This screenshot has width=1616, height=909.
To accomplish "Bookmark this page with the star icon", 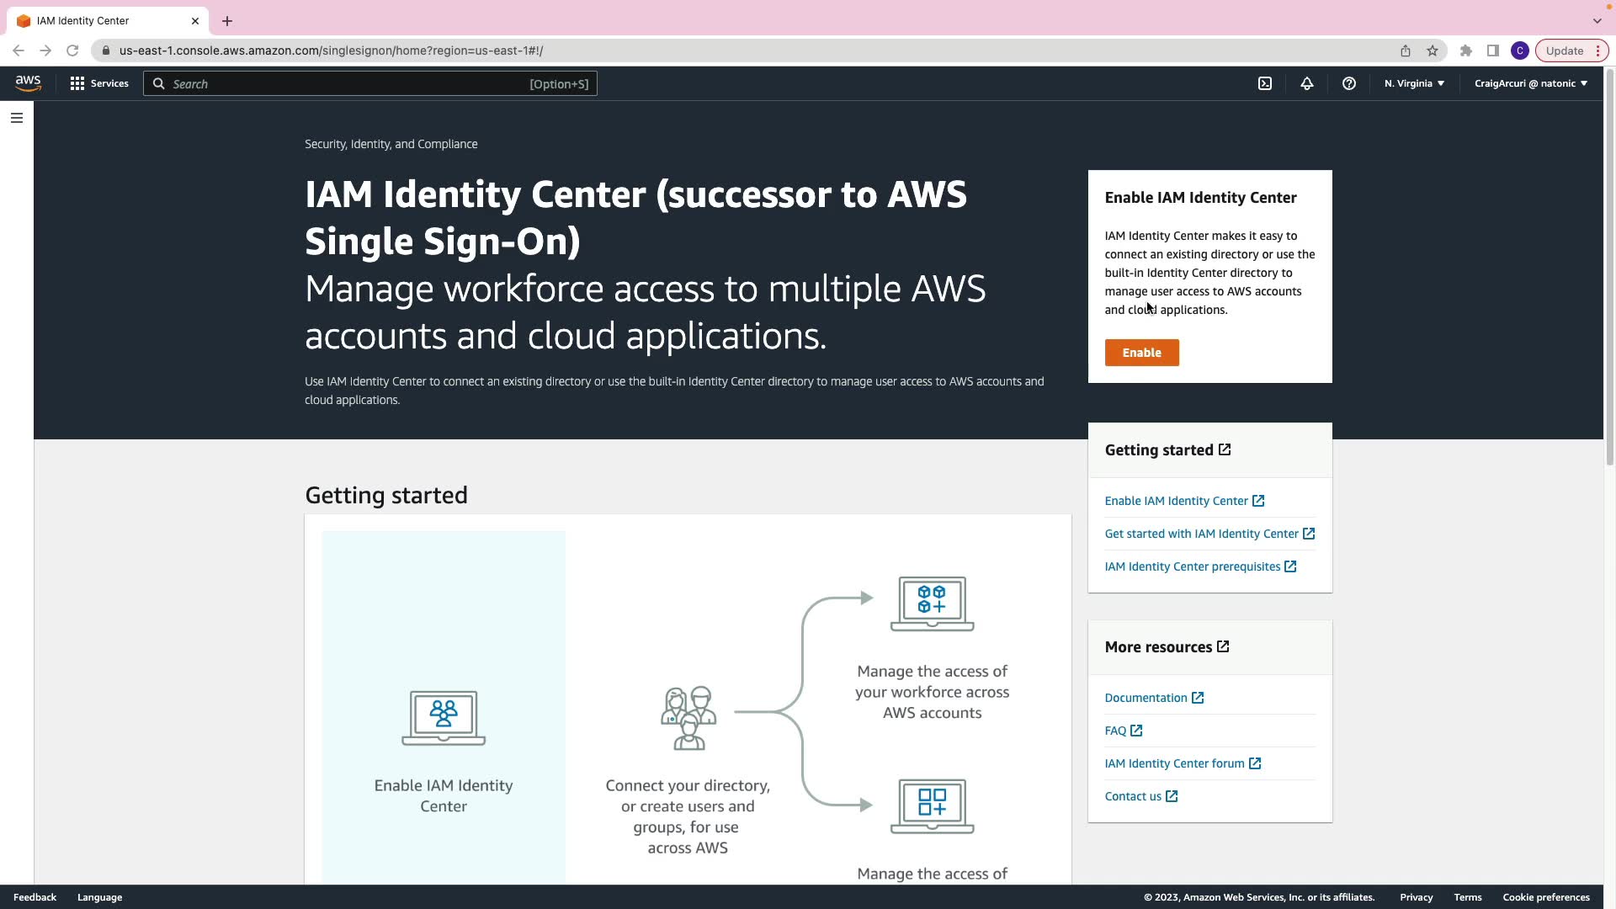I will [1433, 50].
